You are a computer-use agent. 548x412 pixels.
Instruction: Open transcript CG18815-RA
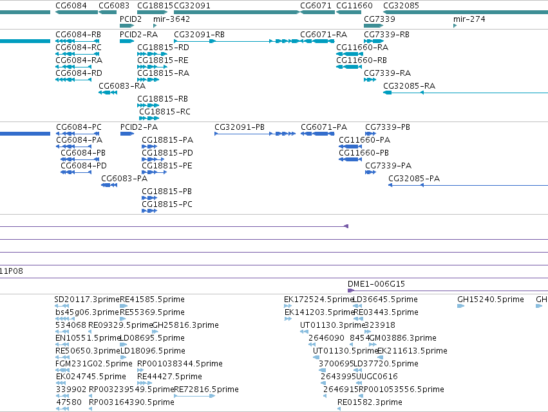point(163,73)
